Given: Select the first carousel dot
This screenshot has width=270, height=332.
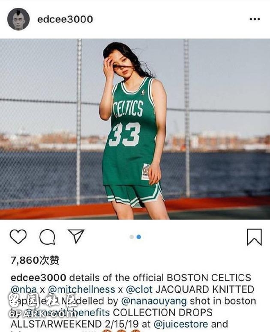Looking at the screenshot, I should [x=132, y=237].
